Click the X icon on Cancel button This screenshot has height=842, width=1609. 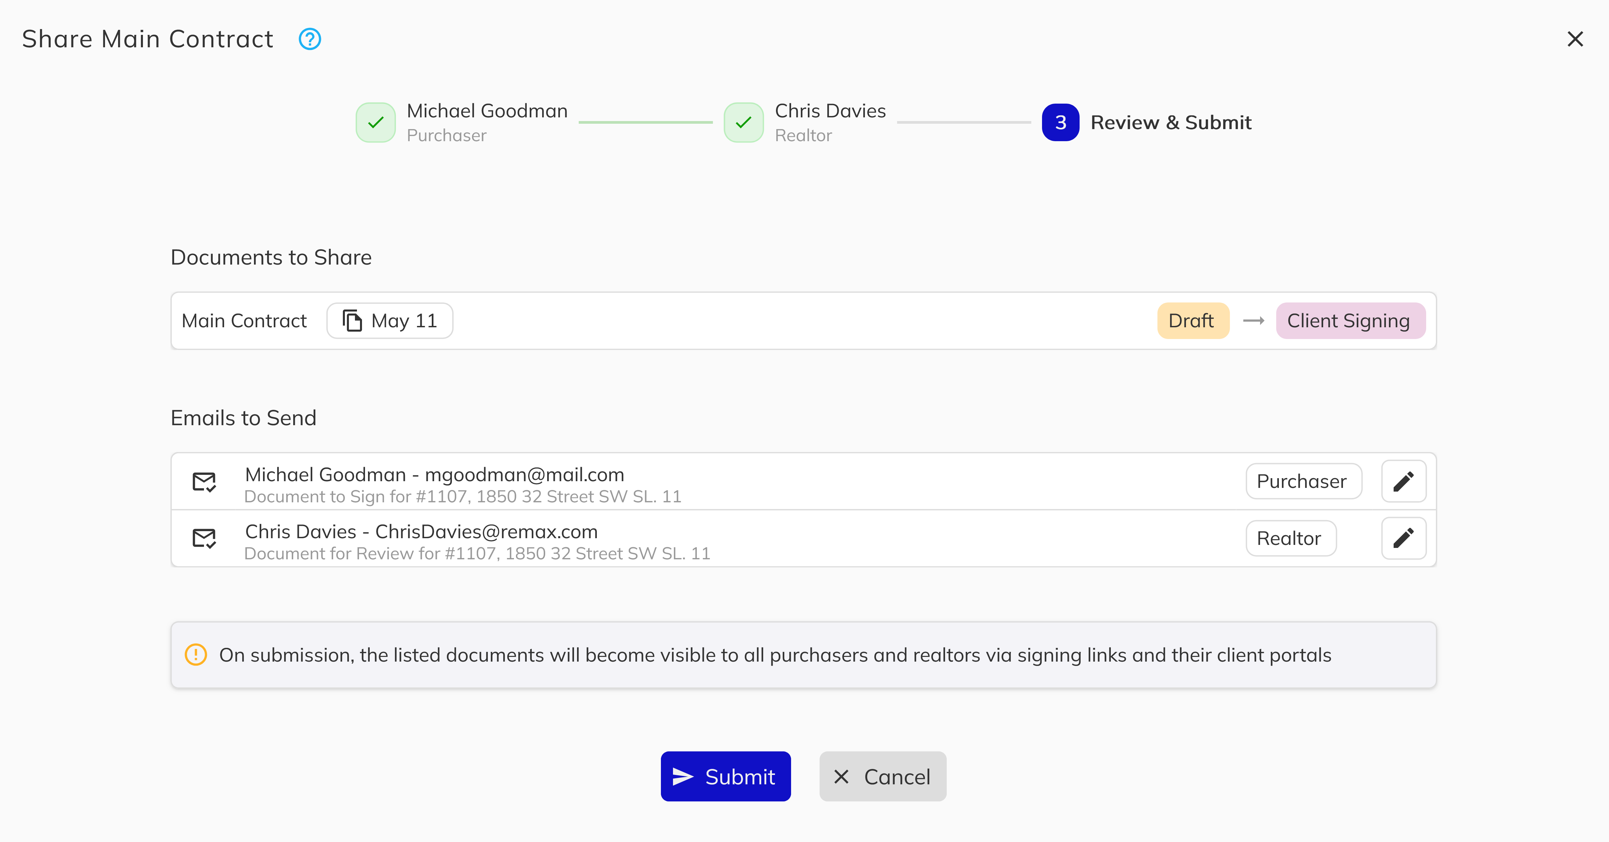[x=841, y=777]
